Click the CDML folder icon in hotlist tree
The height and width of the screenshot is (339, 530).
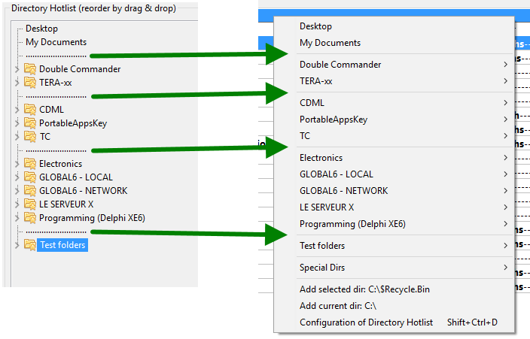tap(30, 110)
